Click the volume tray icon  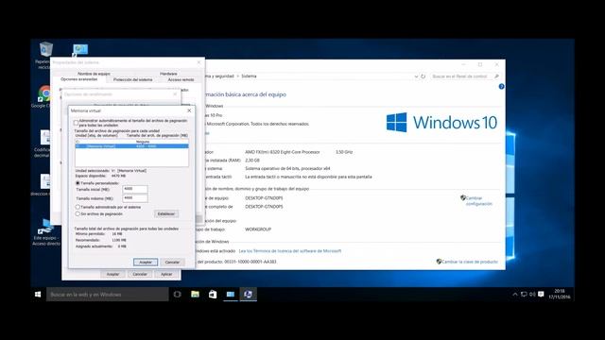[x=532, y=294]
